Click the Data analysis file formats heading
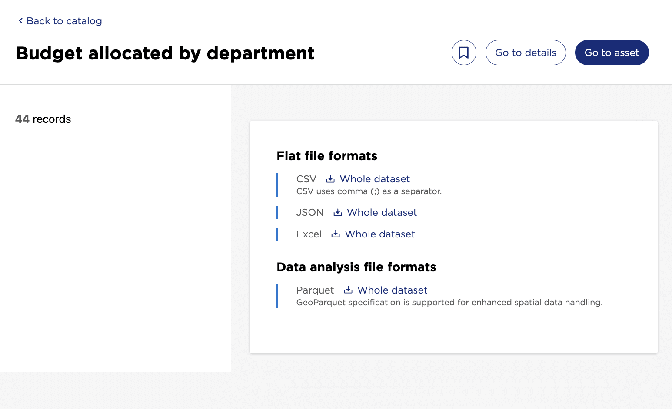Viewport: 672px width, 409px height. click(356, 267)
